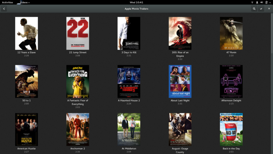
Task: Go back using the header arrow button
Action: pos(4,9)
